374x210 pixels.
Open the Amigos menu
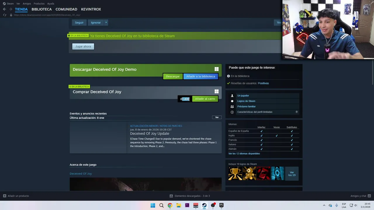(x=27, y=3)
